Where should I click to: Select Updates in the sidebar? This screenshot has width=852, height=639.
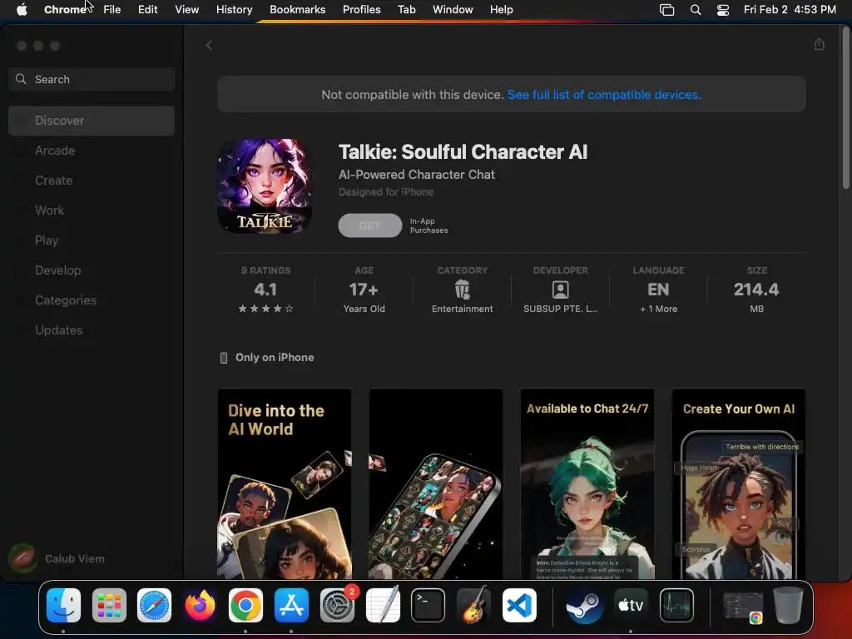(92, 329)
